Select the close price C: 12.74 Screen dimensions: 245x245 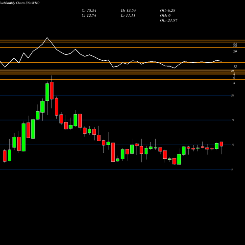click(89, 16)
